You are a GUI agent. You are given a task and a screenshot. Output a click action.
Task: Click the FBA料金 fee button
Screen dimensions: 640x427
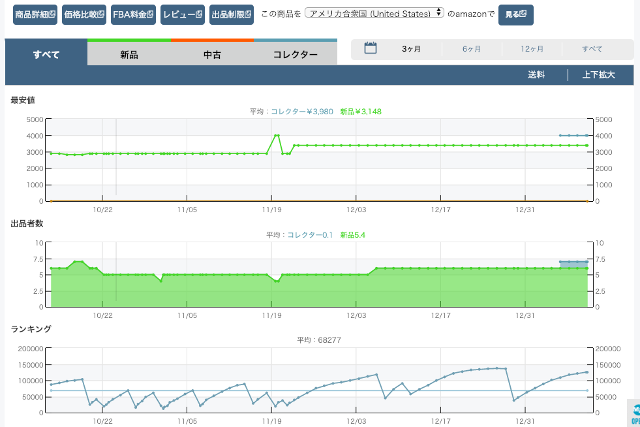click(x=133, y=14)
